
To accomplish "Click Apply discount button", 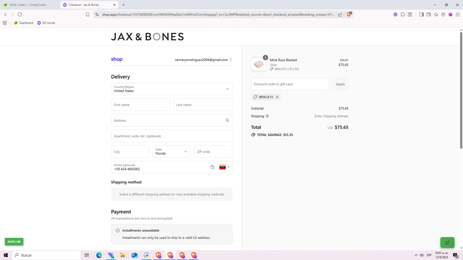I will click(340, 84).
